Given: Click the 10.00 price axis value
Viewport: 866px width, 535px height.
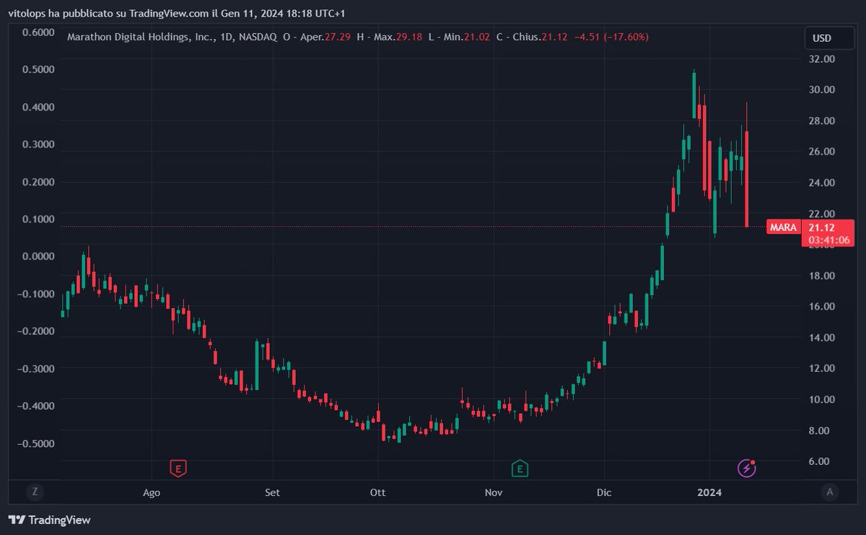Looking at the screenshot, I should click(822, 400).
